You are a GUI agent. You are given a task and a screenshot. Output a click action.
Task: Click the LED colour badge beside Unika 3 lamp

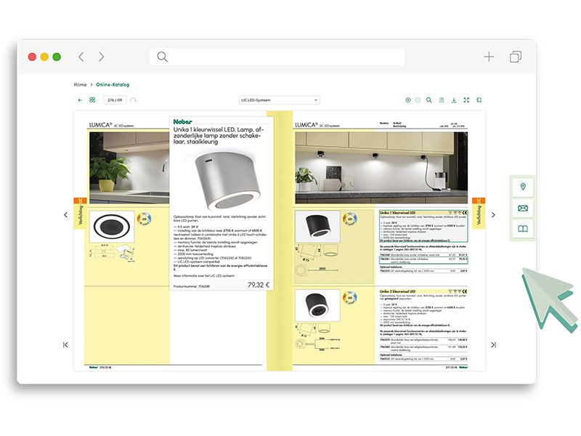pos(350,297)
